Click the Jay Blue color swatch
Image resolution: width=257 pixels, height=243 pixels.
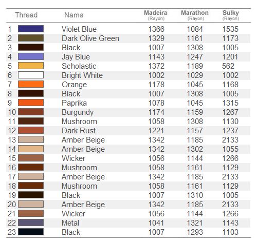[x=31, y=56]
